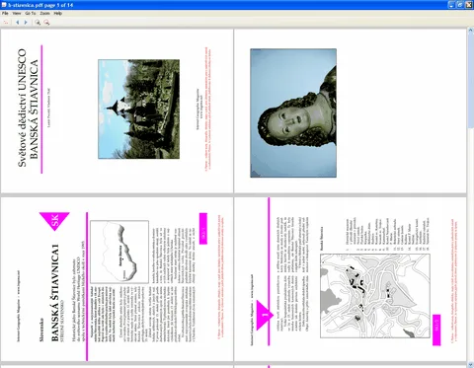Viewport: 474px width, 368px height.
Task: Open the Help menu
Action: coord(58,14)
